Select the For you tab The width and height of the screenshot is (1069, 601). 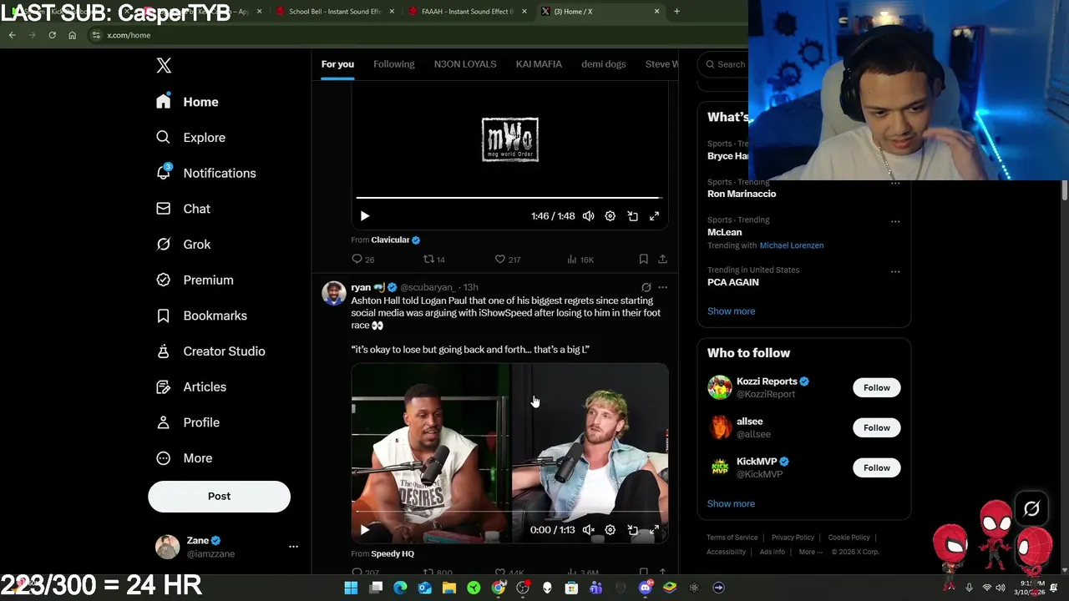click(x=337, y=64)
